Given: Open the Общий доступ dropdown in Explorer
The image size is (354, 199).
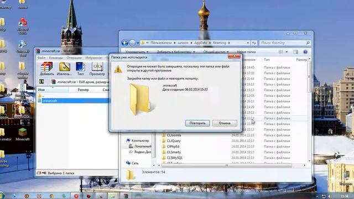Looking at the screenshot, I should coord(216,52).
